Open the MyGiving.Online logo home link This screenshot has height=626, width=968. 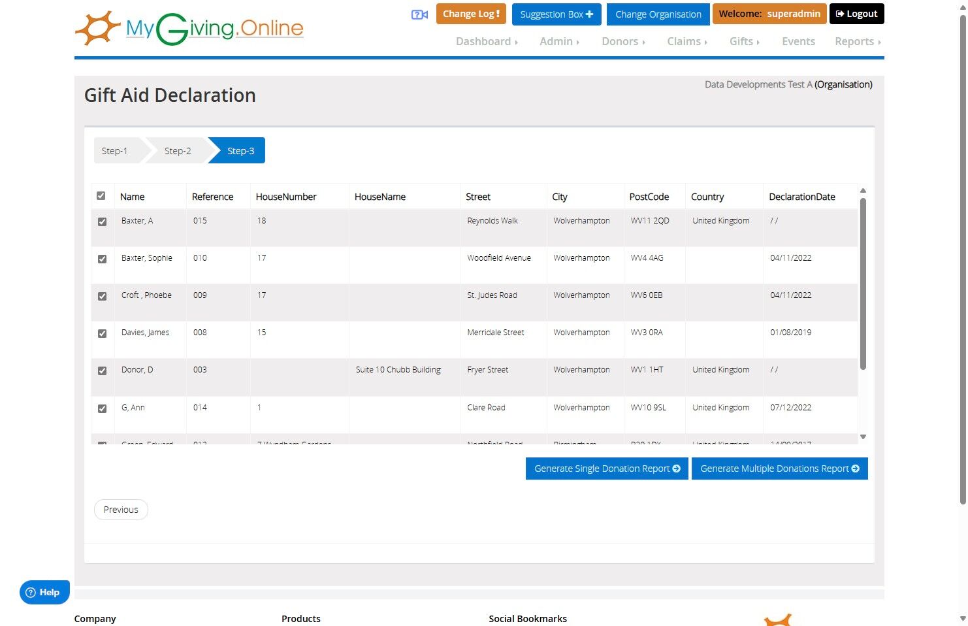(x=189, y=29)
